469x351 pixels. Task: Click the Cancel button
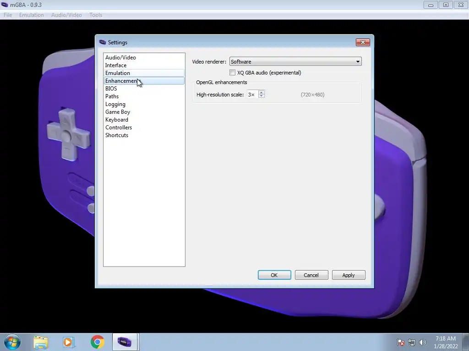tap(311, 275)
